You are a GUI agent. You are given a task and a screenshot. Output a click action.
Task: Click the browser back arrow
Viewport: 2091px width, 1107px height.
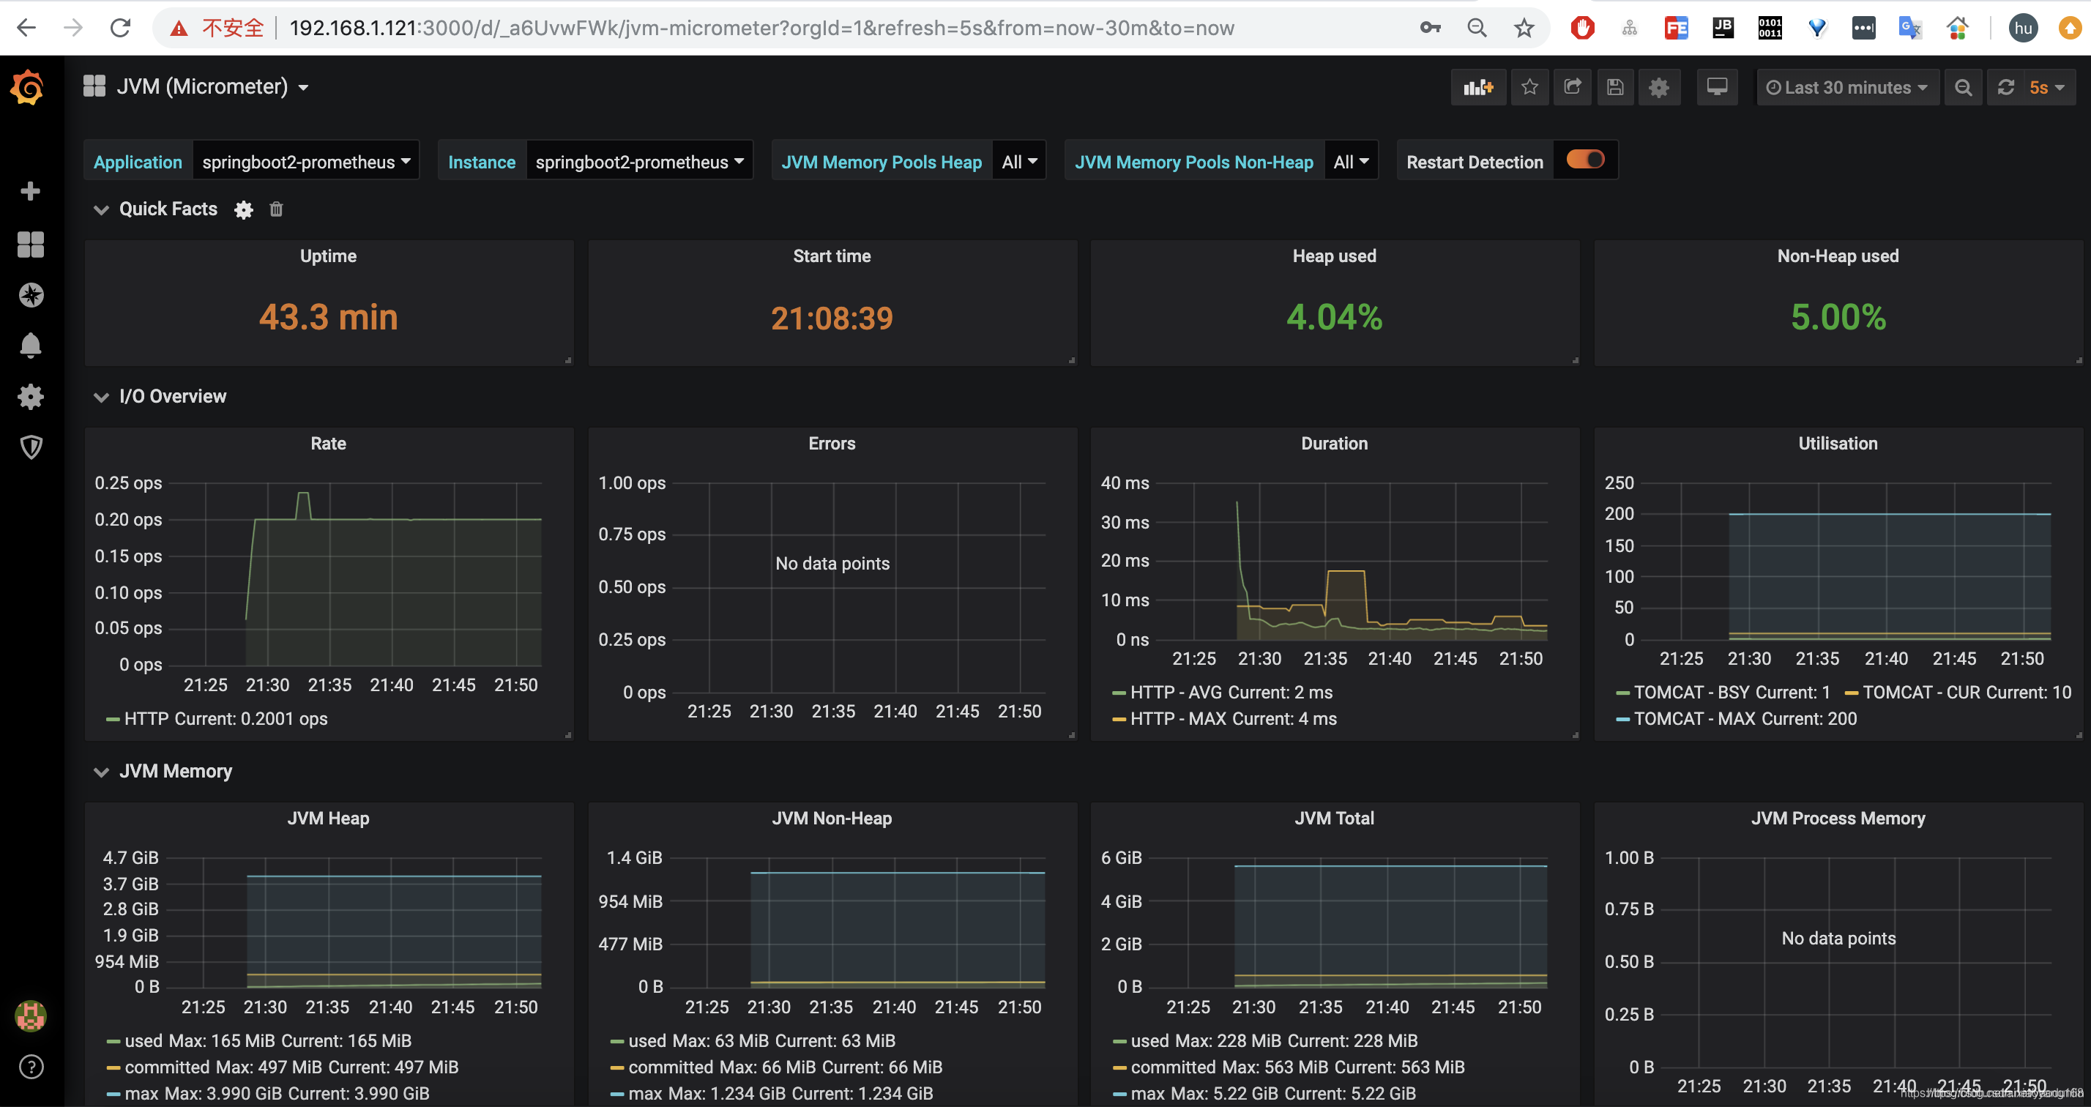[26, 28]
